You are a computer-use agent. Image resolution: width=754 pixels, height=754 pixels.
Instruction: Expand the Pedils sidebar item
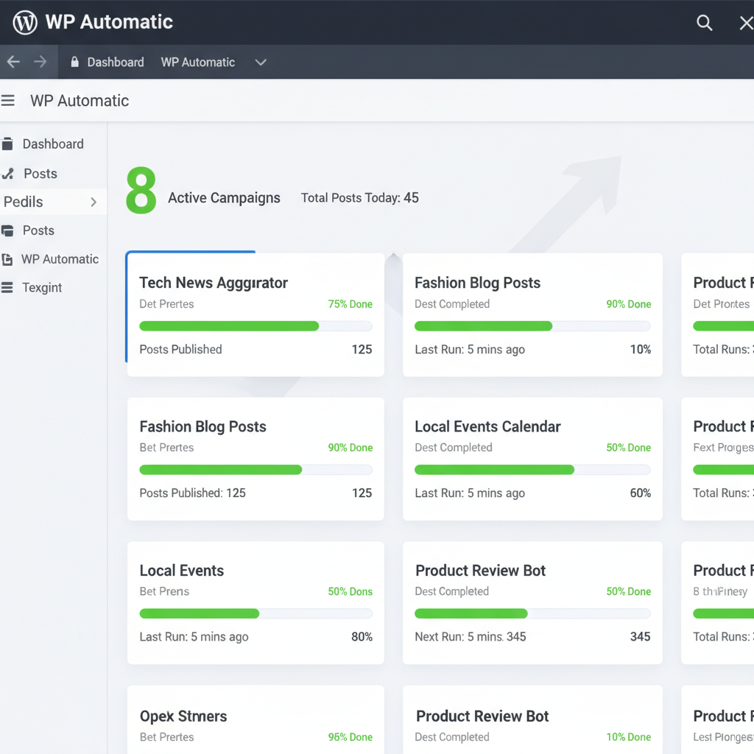tap(94, 201)
